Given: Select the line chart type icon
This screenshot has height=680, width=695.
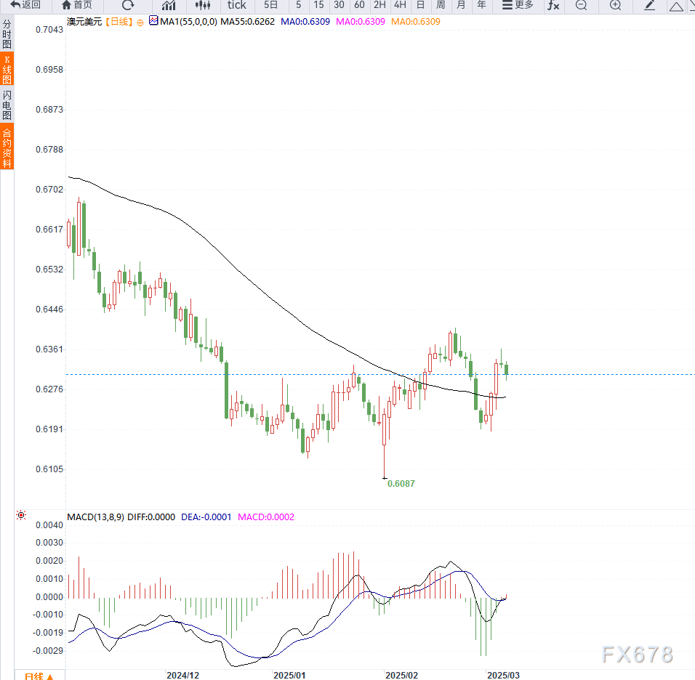Looking at the screenshot, I should [169, 5].
